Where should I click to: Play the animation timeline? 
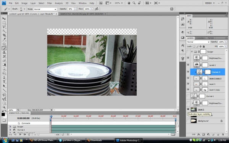(20, 134)
